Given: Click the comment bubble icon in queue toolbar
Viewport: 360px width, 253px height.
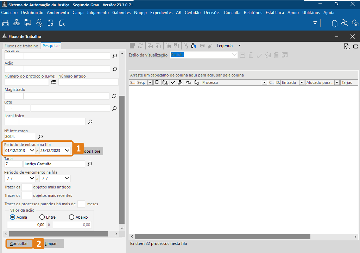Looking at the screenshot, I should tap(202, 46).
